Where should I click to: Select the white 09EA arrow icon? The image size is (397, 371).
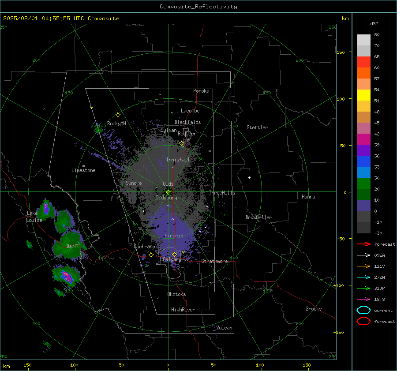[x=363, y=255]
